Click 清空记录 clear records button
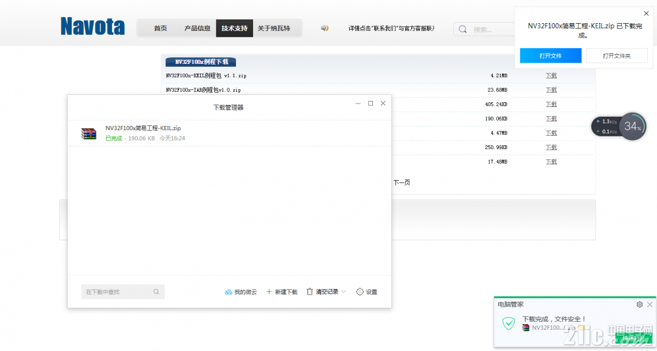This screenshot has width=657, height=351. [x=322, y=292]
